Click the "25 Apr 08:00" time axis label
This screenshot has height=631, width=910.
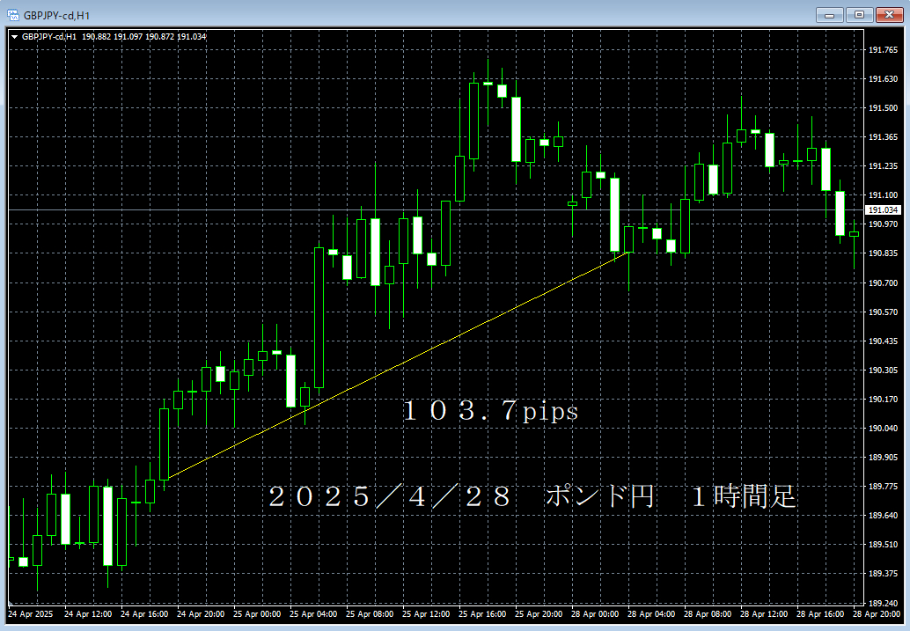point(369,614)
